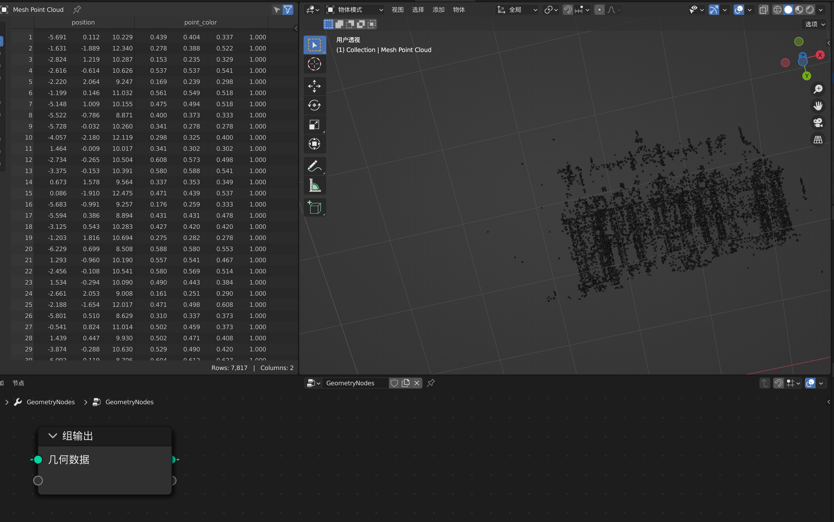The height and width of the screenshot is (522, 834).
Task: Collapse the 组输出 node header
Action: tap(52, 435)
